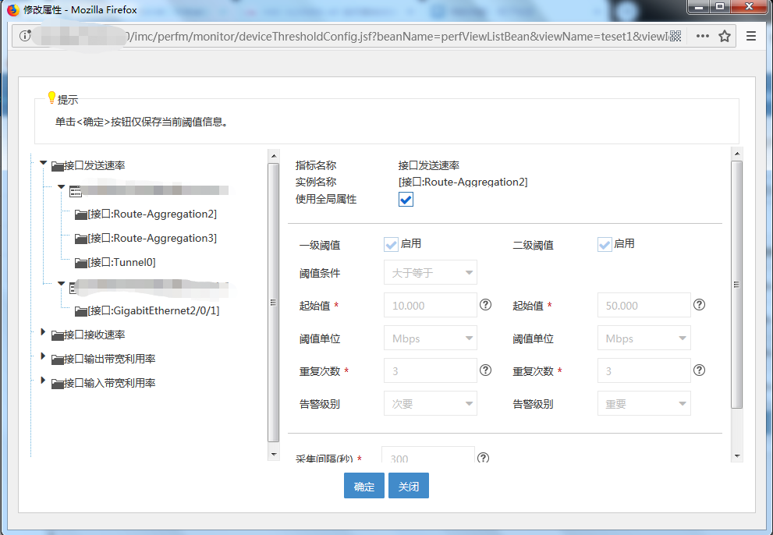Maximize the Firefox window
The image size is (773, 535).
tap(720, 7)
